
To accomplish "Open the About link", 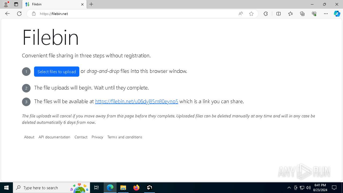I will tap(29, 137).
